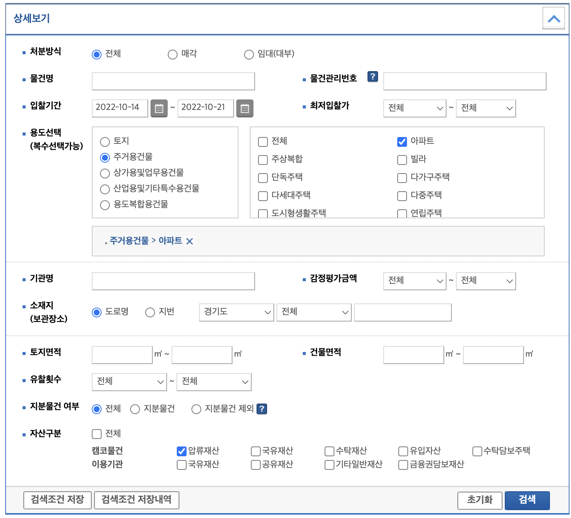
Task: Open 감정평가금액 maximum dropdown
Action: pyautogui.click(x=486, y=281)
